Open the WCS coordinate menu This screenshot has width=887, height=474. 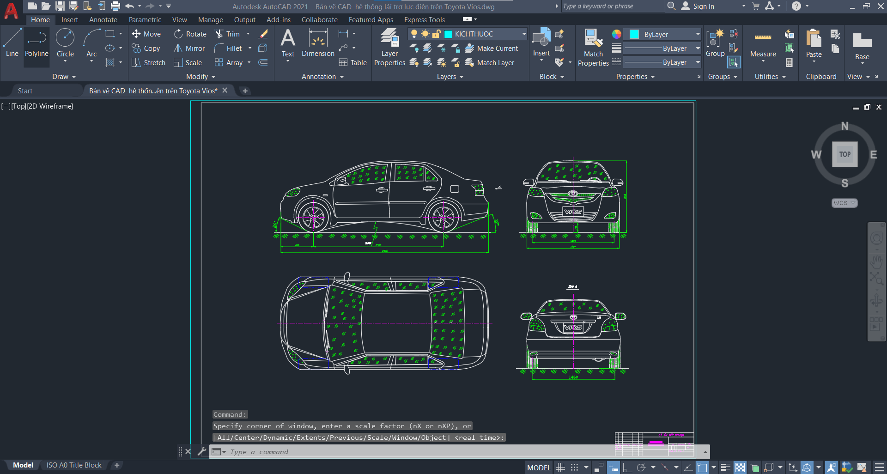click(844, 203)
